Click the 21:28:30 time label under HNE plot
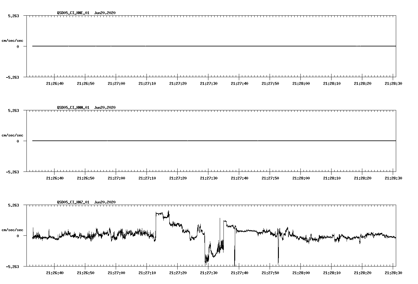The height and width of the screenshot is (284, 418). click(x=393, y=83)
